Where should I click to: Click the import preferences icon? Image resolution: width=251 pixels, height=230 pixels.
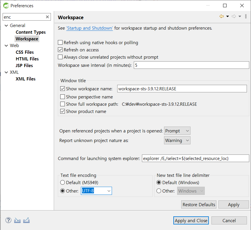click(17, 220)
